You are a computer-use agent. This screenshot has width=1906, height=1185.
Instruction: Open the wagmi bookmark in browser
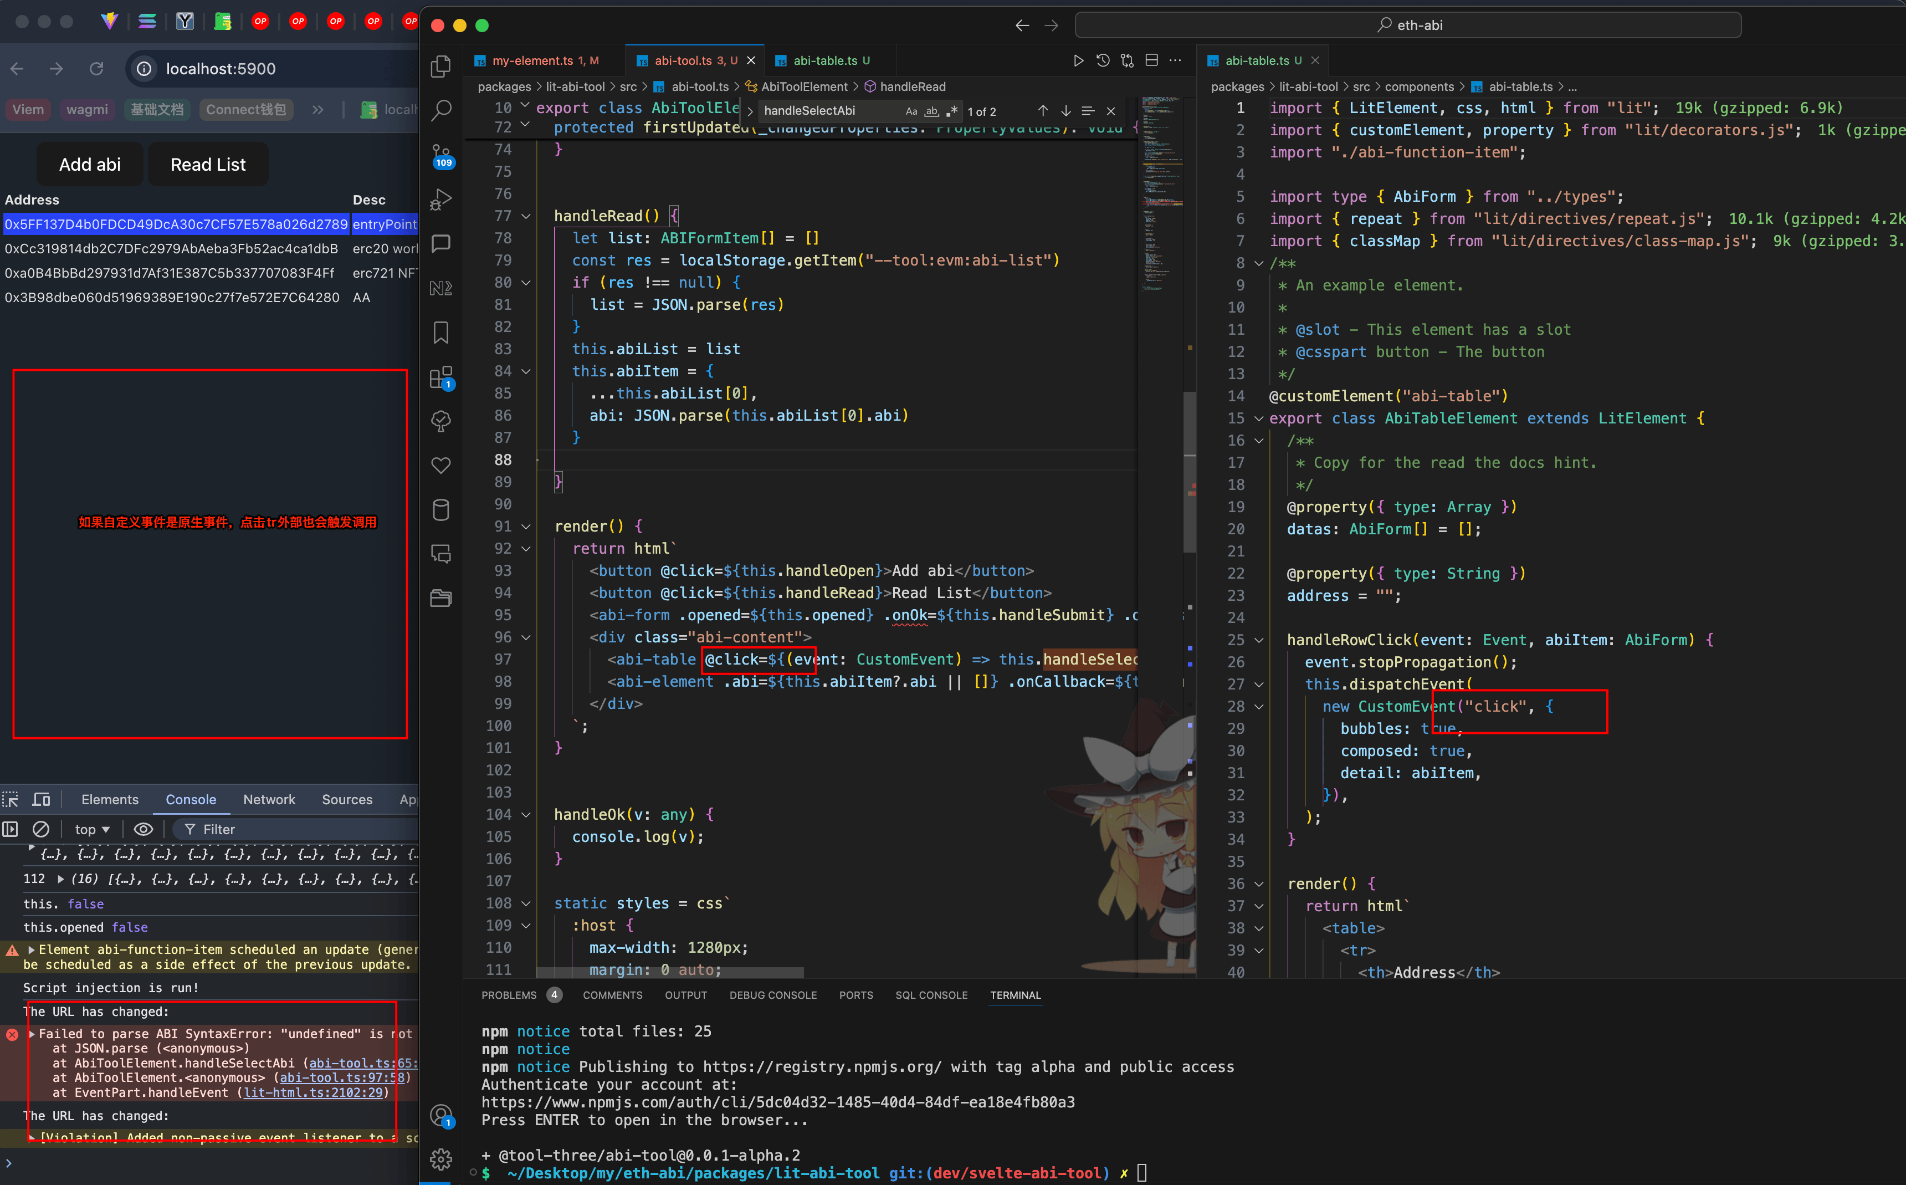click(x=87, y=110)
